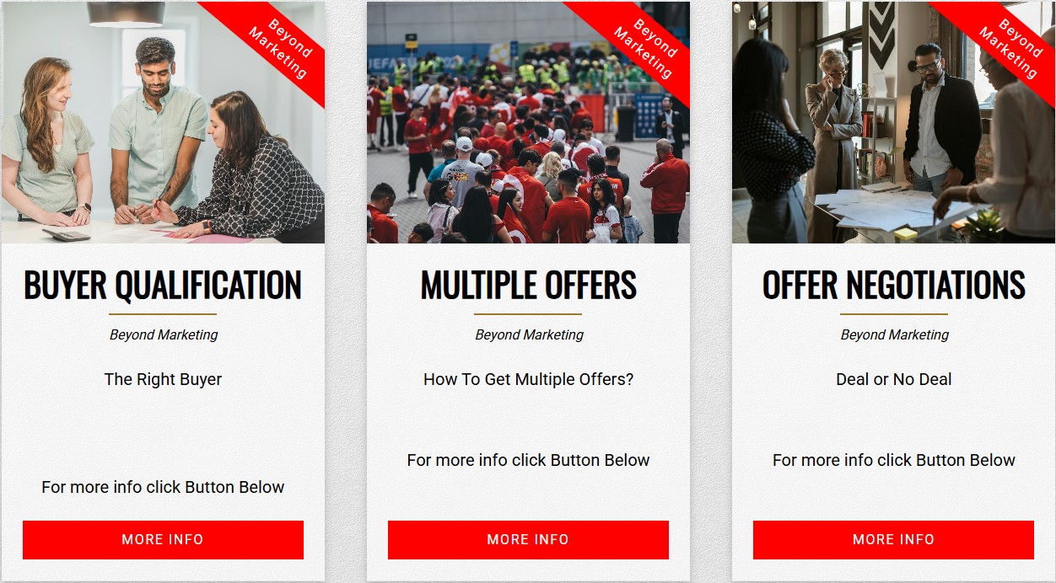Open the Multiple Offers heading
Viewport: 1056px width, 583px height.
point(529,286)
